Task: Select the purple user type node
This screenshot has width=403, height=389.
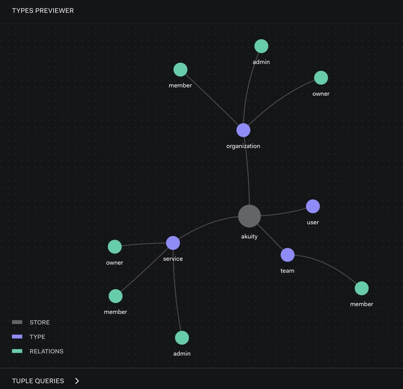Action: 313,206
